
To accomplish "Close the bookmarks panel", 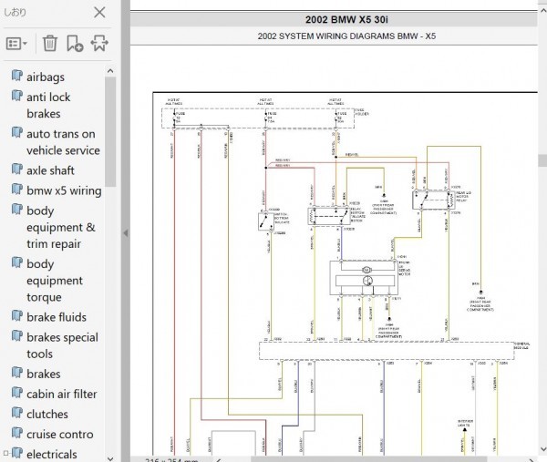I will [99, 13].
